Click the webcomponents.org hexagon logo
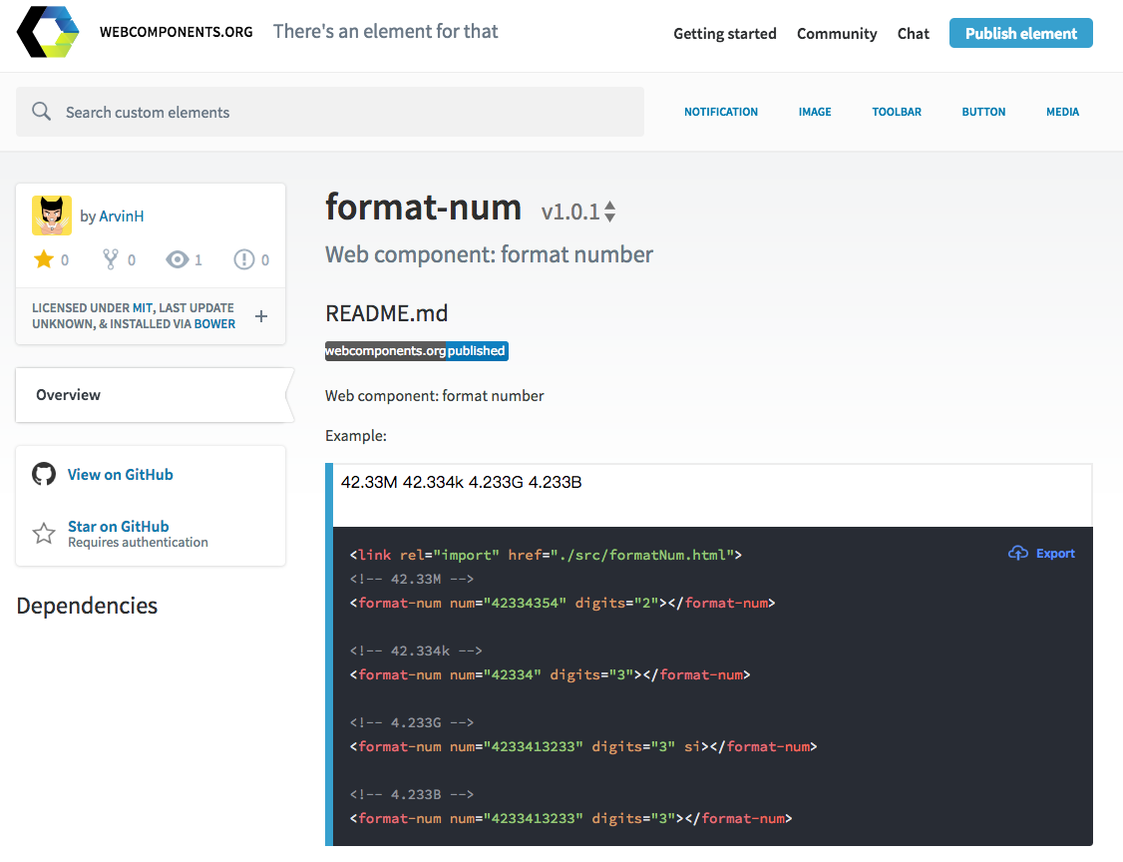 point(48,32)
